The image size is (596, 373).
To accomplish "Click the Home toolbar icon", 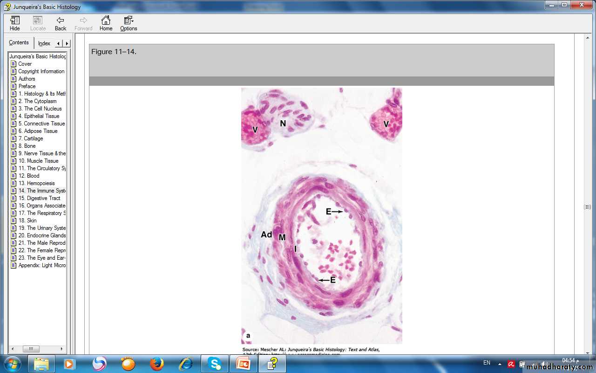I will click(106, 23).
